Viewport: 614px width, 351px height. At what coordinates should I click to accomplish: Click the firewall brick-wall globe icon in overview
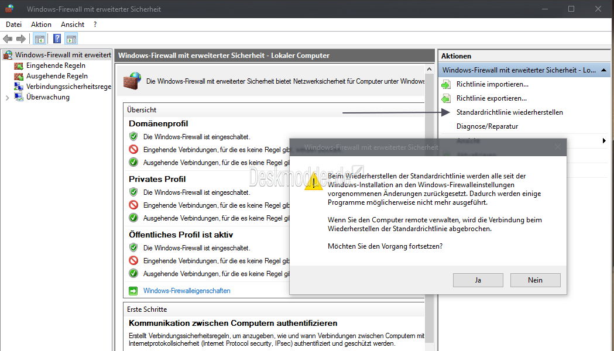pyautogui.click(x=132, y=81)
